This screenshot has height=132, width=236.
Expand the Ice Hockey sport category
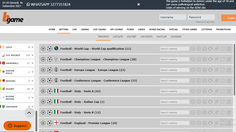(x=33, y=55)
